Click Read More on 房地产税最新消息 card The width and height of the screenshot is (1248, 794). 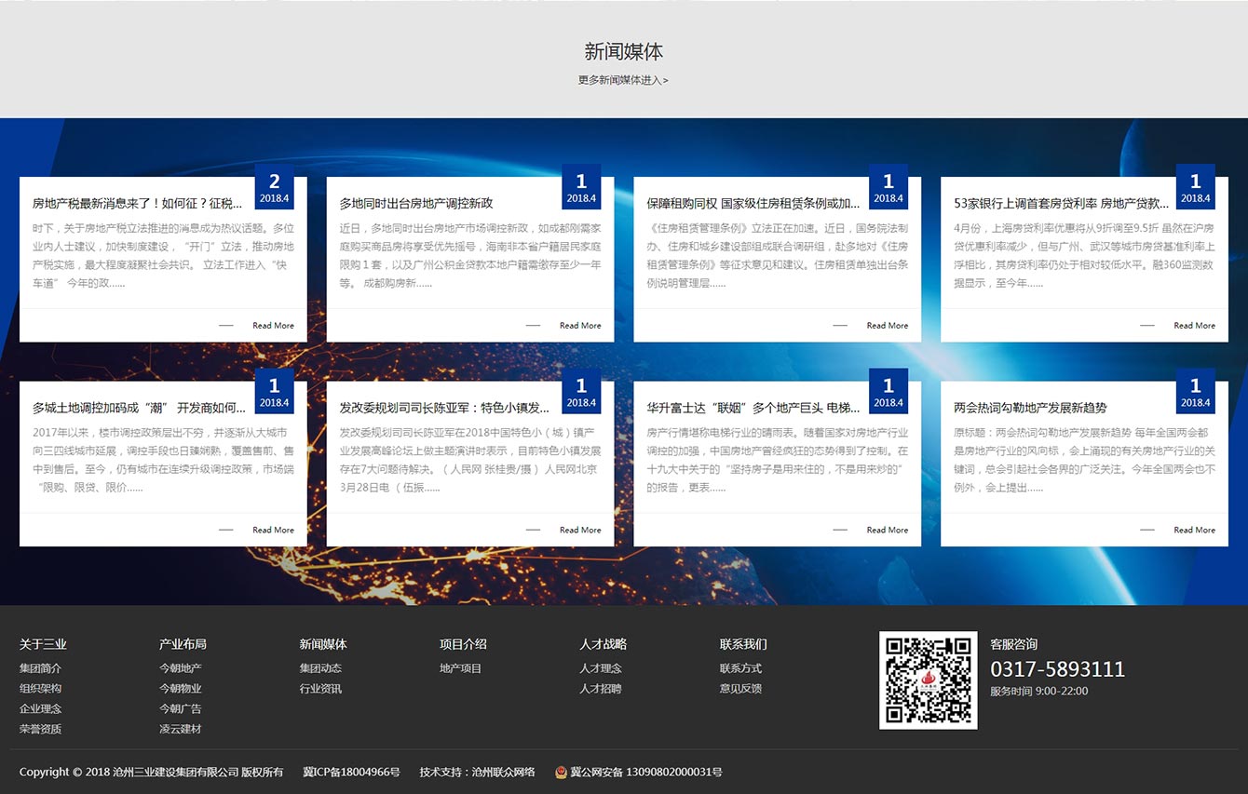click(273, 326)
